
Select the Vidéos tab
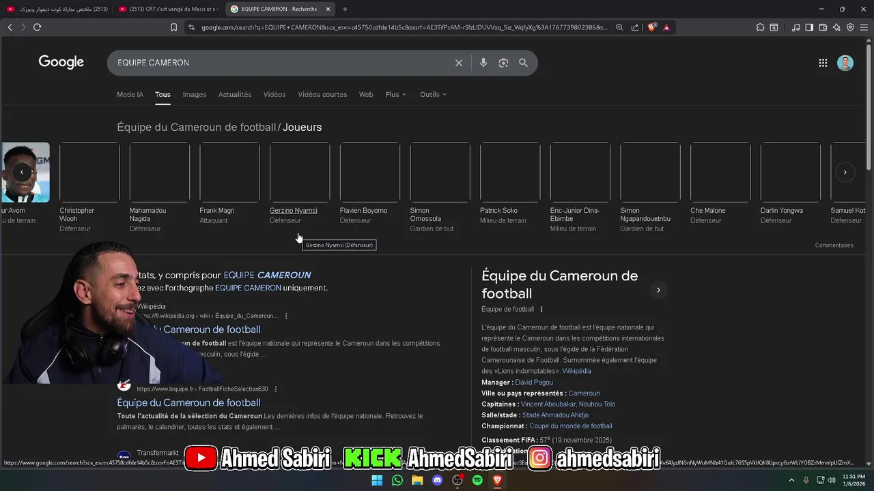point(274,94)
